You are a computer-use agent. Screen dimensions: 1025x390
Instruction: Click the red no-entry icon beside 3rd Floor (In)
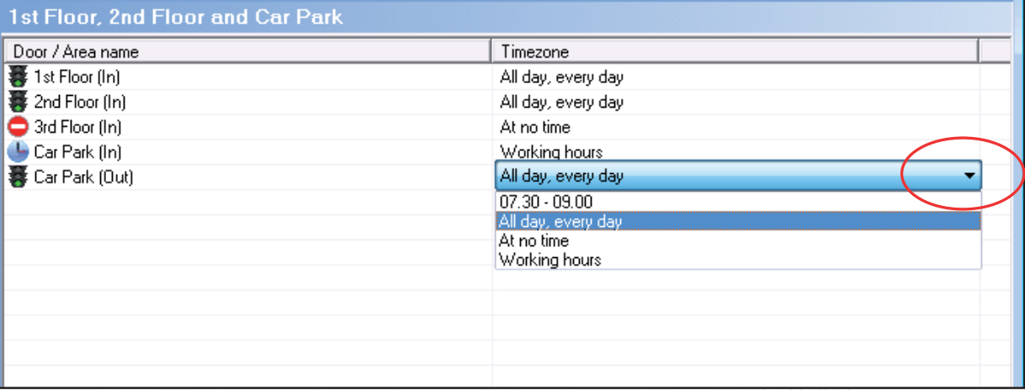tap(17, 127)
